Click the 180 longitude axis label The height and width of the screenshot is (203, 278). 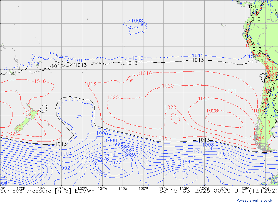click(x=41, y=189)
